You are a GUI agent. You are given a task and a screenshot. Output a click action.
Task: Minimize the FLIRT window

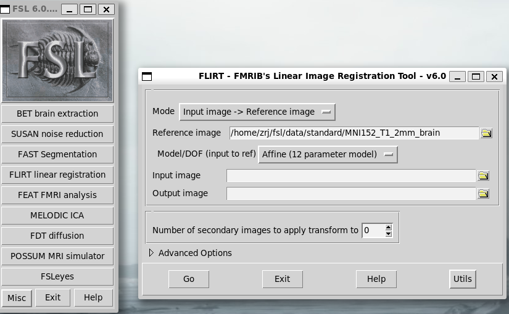click(x=457, y=76)
